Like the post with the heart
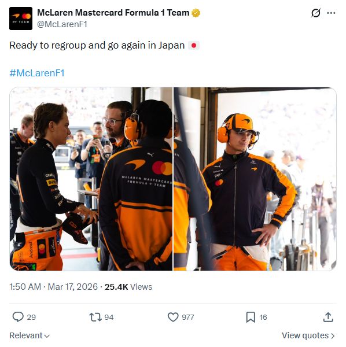 173,317
